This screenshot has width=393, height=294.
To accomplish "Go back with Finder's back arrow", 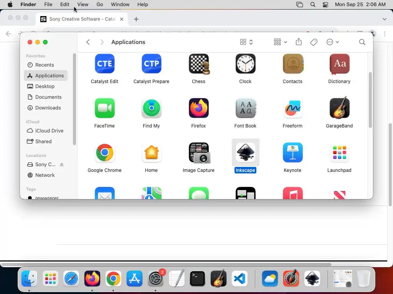I will [88, 42].
